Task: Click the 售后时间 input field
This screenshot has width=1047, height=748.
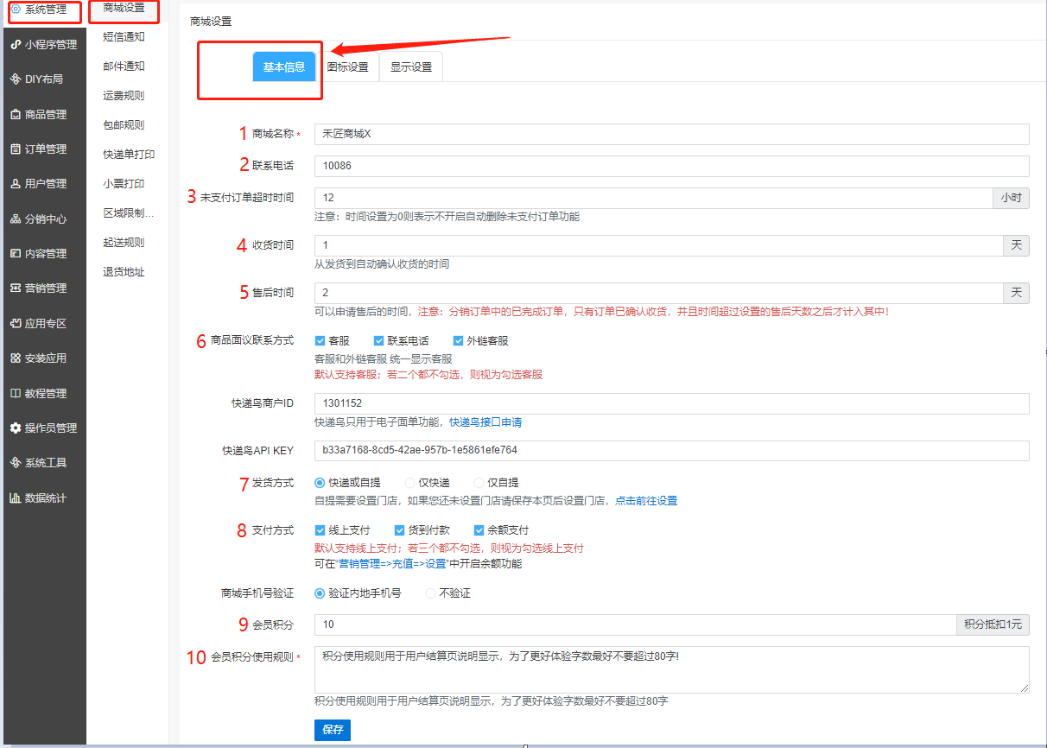Action: [658, 293]
